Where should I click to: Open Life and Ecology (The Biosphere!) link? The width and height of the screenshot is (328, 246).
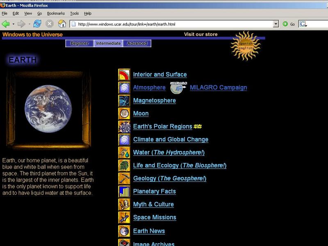pyautogui.click(x=180, y=166)
